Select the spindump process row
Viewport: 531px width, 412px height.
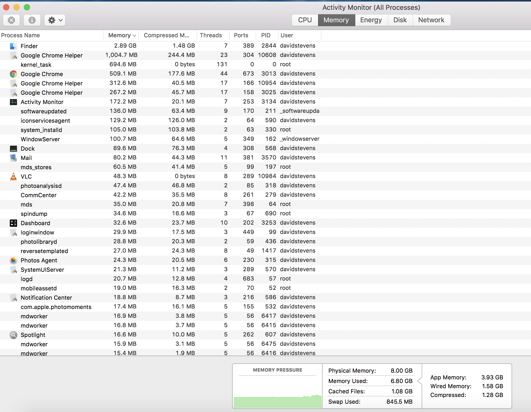[x=265, y=214]
